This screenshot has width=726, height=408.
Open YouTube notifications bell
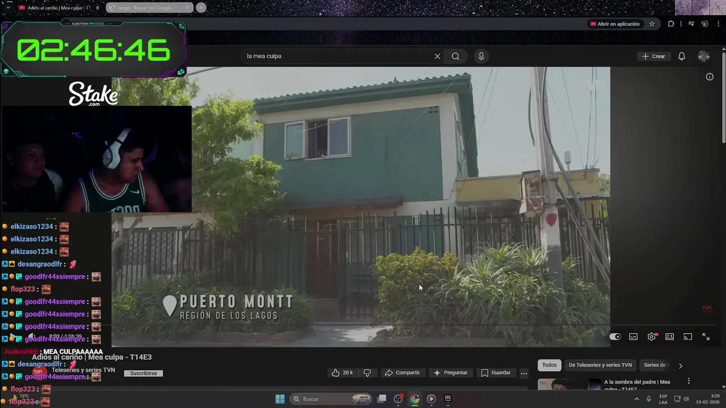pyautogui.click(x=682, y=56)
